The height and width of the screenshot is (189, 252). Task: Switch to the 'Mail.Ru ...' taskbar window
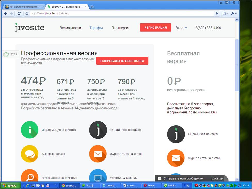click(x=172, y=185)
